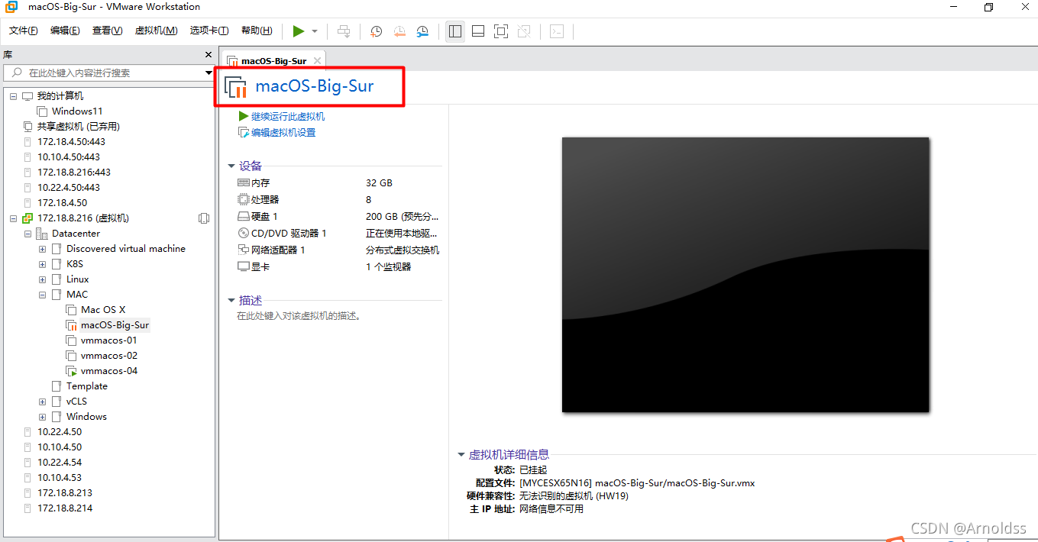Switch to the macOS-Big-Sur tab

(x=273, y=61)
